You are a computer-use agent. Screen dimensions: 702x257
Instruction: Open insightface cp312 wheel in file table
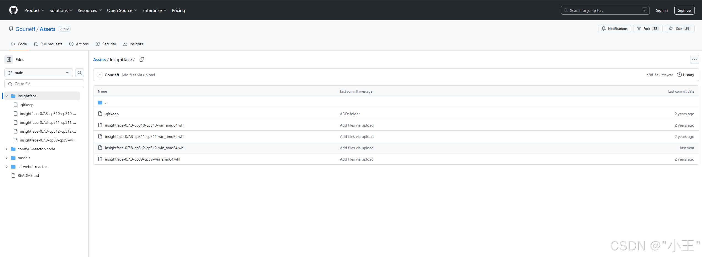[x=145, y=148]
